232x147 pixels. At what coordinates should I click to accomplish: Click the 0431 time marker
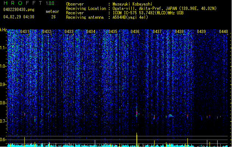(25, 31)
